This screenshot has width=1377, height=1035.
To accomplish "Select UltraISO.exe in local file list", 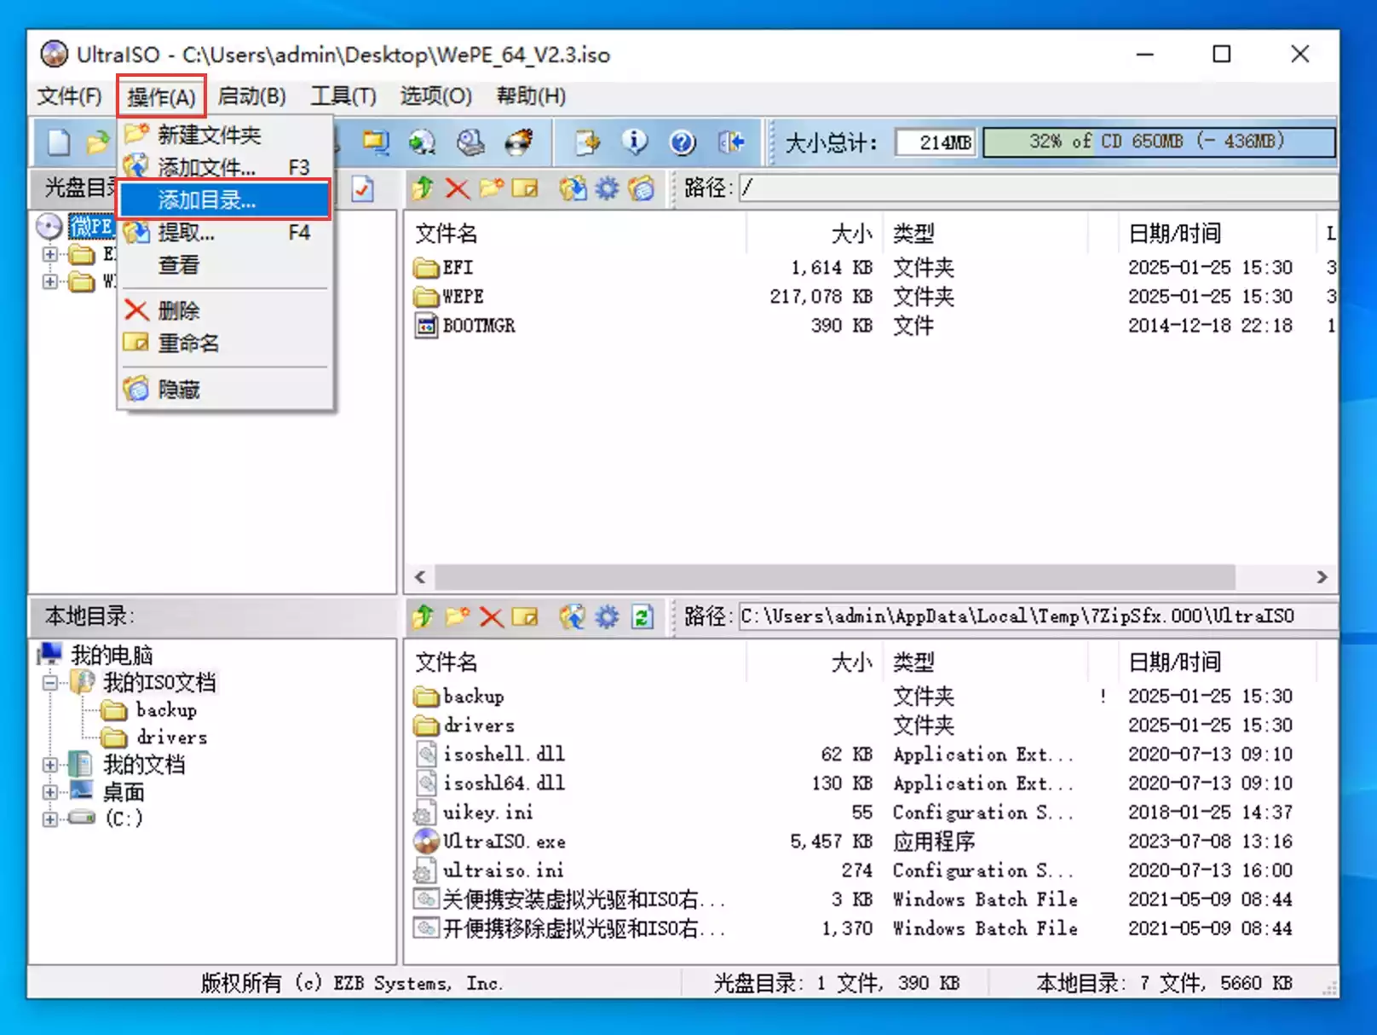I will 504,841.
